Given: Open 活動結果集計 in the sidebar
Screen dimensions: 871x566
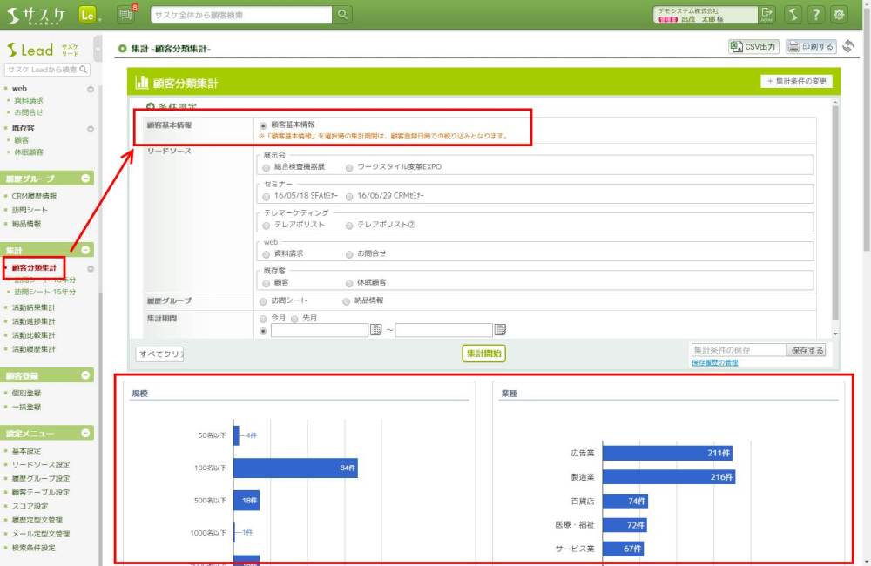Looking at the screenshot, I should 34,307.
